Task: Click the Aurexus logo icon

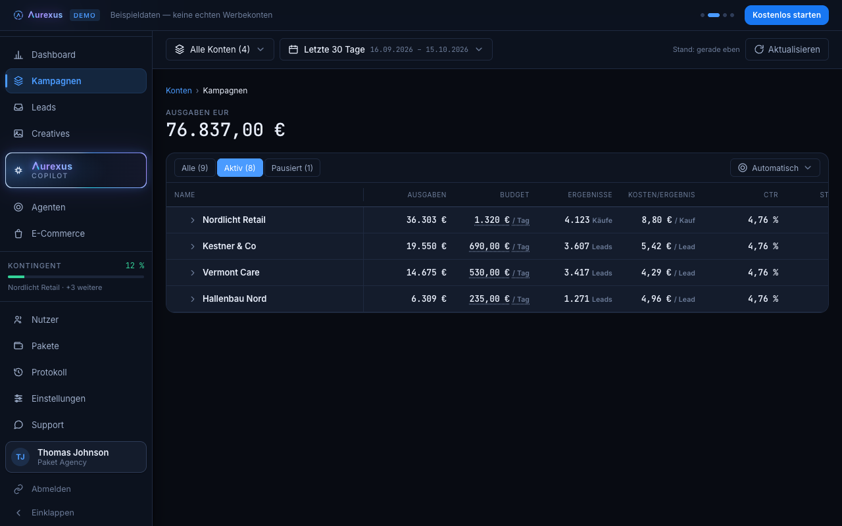Action: pos(18,15)
